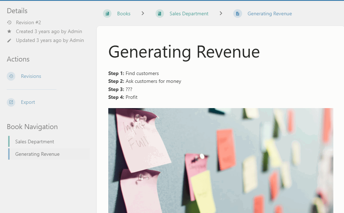Click the Generating Revenue page icon
Viewport: 344px width, 213px height.
point(237,14)
